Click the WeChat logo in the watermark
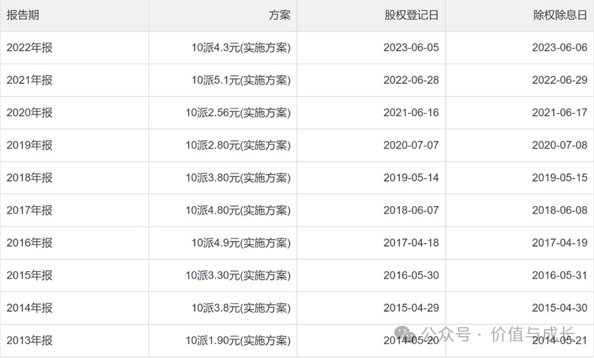Image resolution: width=594 pixels, height=358 pixels. click(405, 335)
